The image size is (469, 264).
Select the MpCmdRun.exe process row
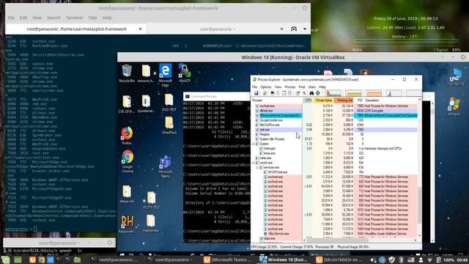tap(334, 125)
